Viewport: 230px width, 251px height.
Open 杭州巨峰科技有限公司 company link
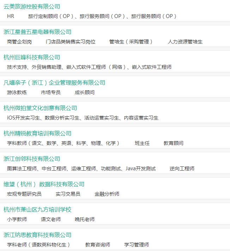32,57
